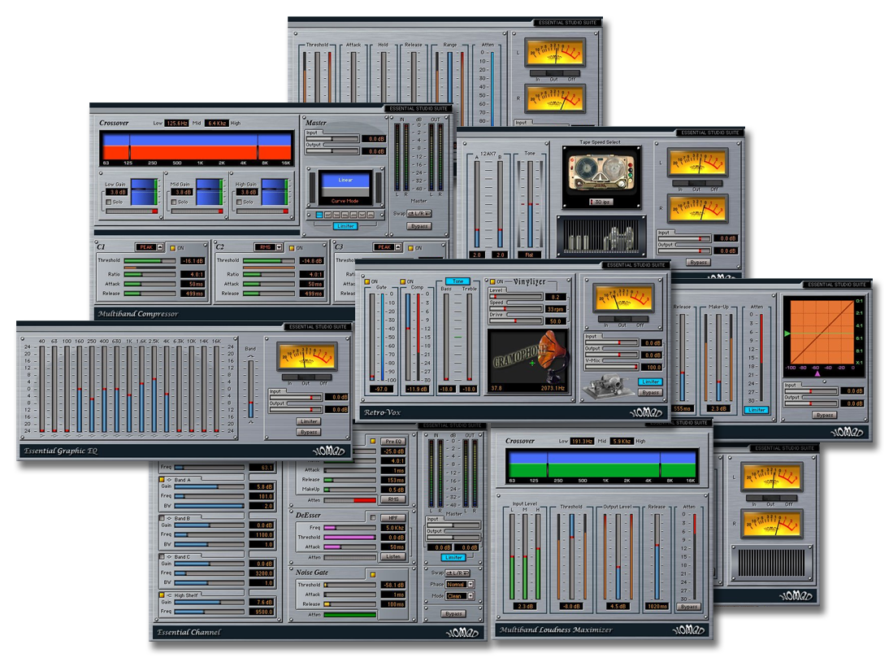889x658 pixels.
Task: Enable the DeEsser section checkbox
Action: click(373, 516)
